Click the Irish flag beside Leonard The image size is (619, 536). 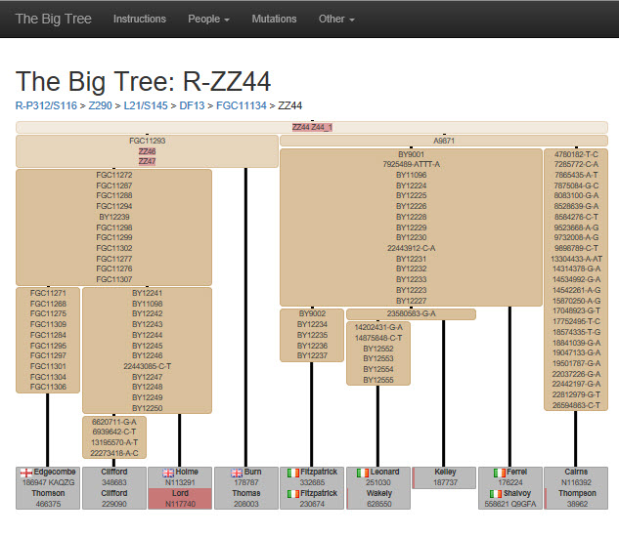[363, 473]
